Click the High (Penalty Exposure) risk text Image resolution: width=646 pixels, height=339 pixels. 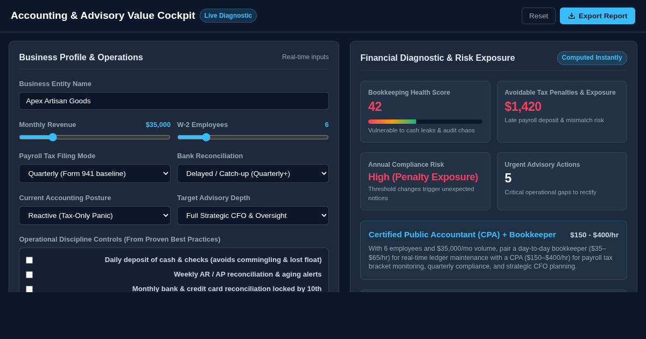(423, 177)
